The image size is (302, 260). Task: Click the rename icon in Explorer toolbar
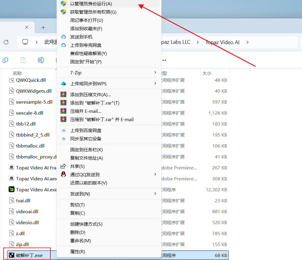(41, 60)
